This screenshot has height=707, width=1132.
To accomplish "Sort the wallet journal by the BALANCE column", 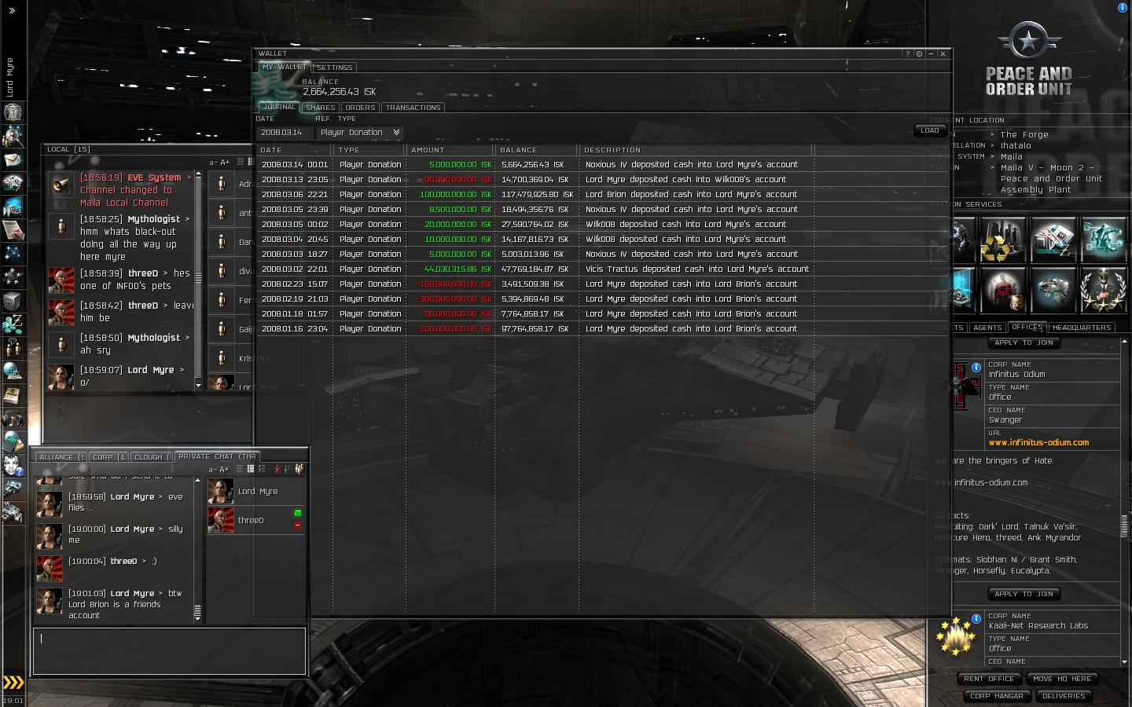I will point(537,150).
